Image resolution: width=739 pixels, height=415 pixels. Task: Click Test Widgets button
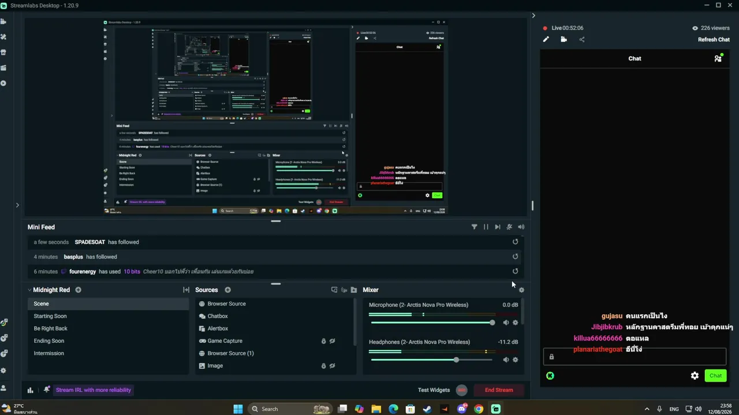point(434,390)
